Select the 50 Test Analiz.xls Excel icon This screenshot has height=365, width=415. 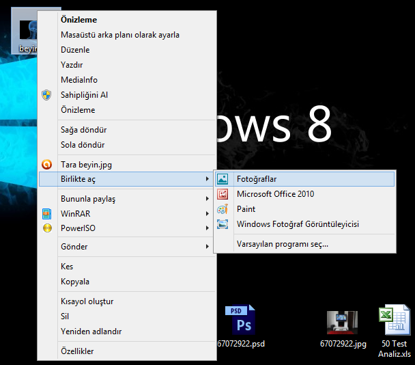[395, 320]
